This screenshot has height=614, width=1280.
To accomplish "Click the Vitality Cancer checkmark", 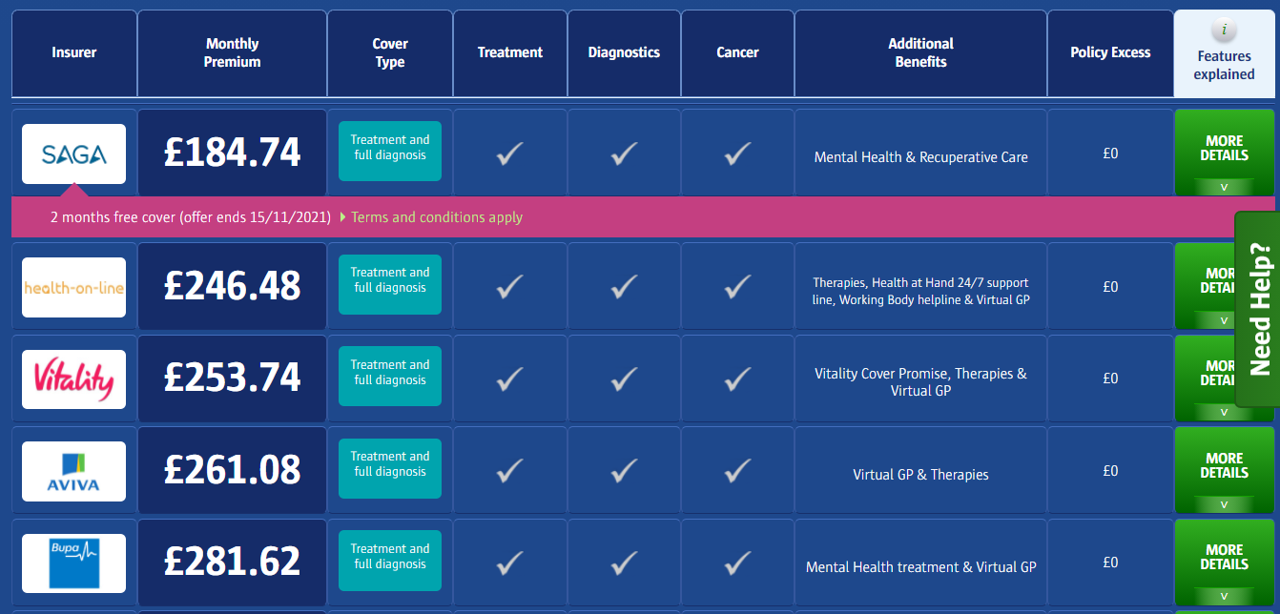I will point(737,379).
